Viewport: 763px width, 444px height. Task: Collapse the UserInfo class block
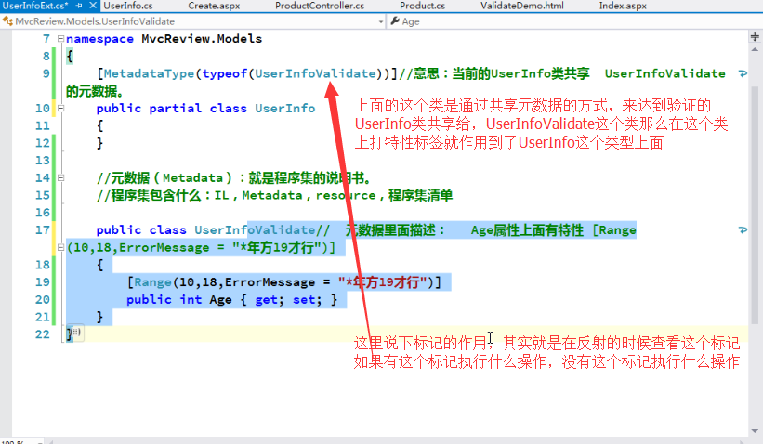(x=60, y=108)
